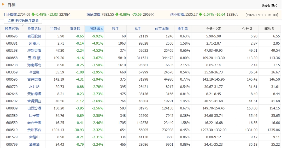This screenshot has width=282, height=148.
Task: Click stock code 600696
Action: pyautogui.click(x=12, y=36)
